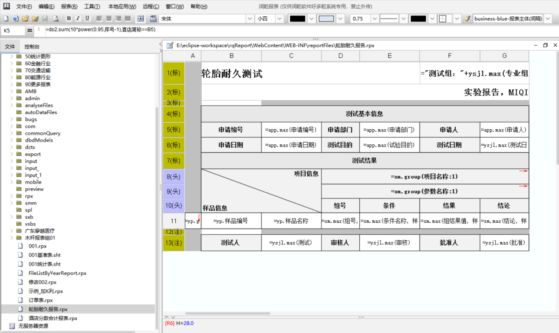Open the font name dropdown showing 宋体

(x=250, y=19)
